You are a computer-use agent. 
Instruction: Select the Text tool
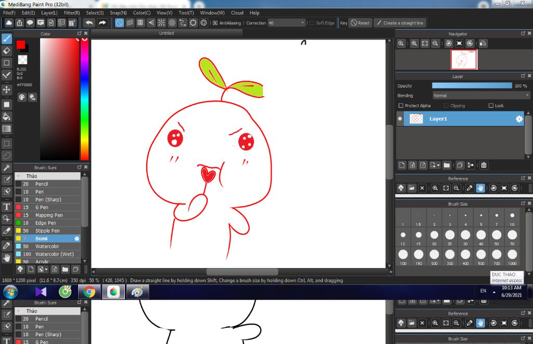point(6,207)
